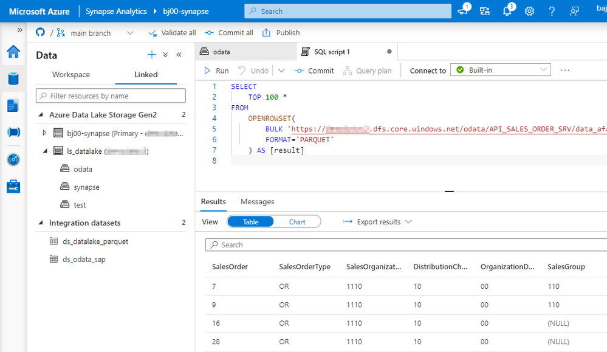
Task: Click the notifications bell icon
Action: (x=507, y=11)
